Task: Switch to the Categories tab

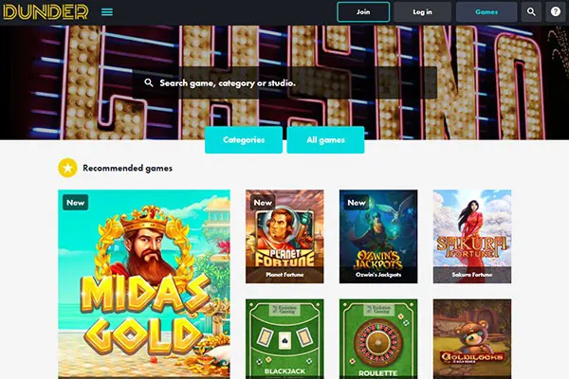Action: (244, 140)
